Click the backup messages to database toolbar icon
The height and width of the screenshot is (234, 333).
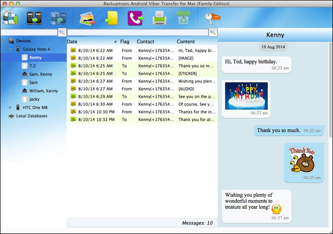click(10, 18)
